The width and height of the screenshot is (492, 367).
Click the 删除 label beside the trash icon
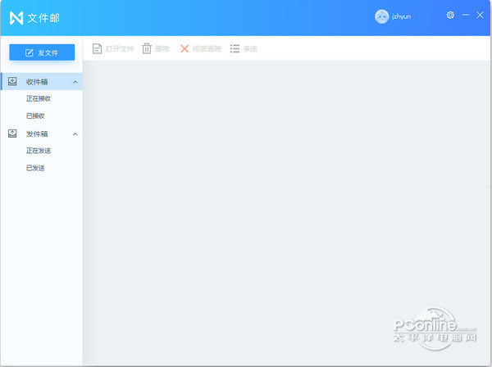click(x=162, y=48)
